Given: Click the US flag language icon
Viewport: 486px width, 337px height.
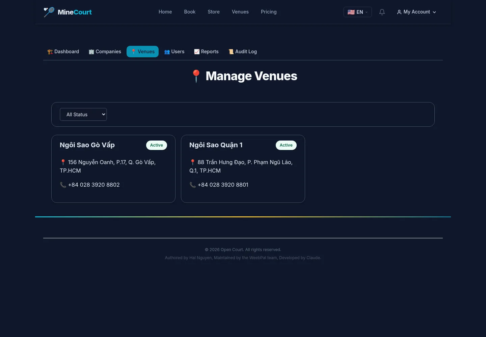Looking at the screenshot, I should (351, 12).
